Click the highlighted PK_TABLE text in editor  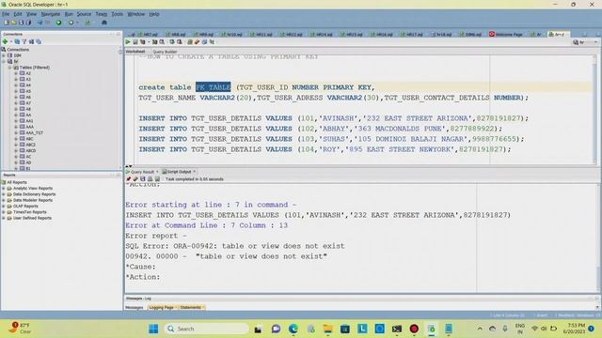coord(214,87)
